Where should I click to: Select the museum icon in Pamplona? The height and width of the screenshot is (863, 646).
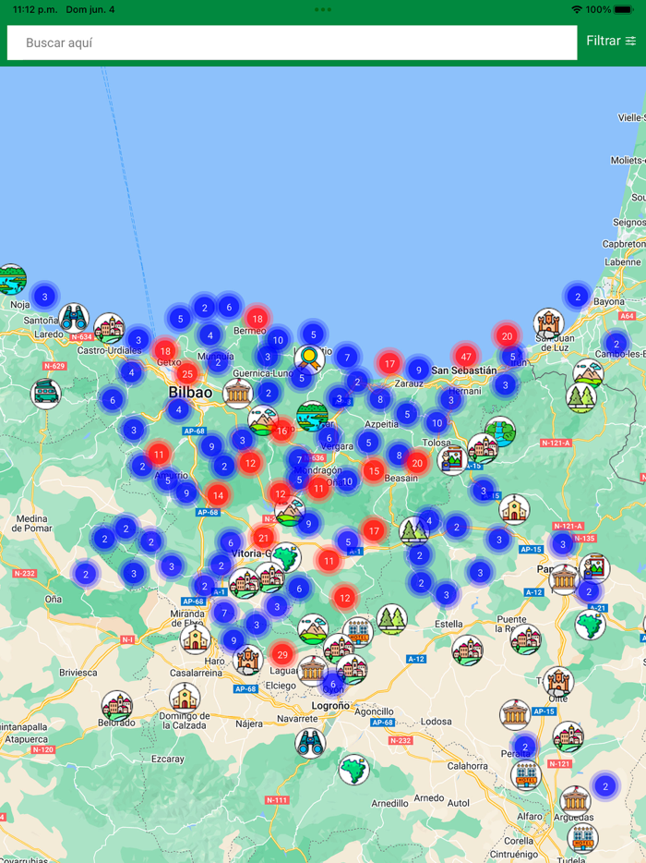pyautogui.click(x=564, y=579)
